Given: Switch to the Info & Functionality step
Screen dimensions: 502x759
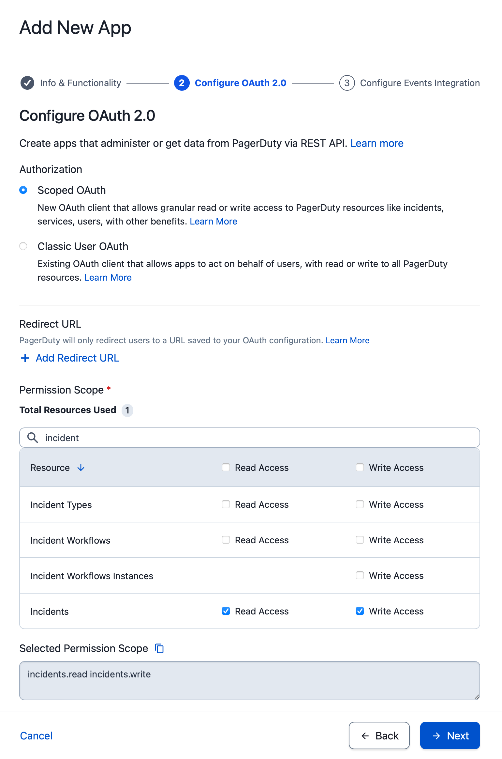Looking at the screenshot, I should coord(80,83).
